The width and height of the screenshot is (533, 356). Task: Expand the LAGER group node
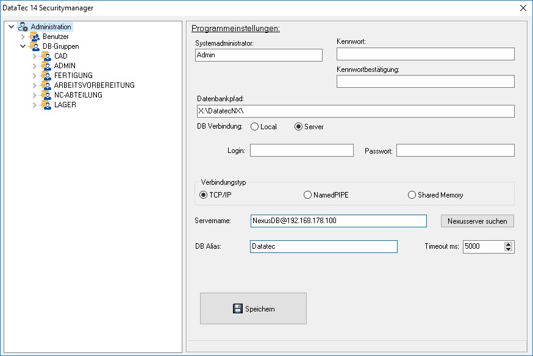[34, 105]
